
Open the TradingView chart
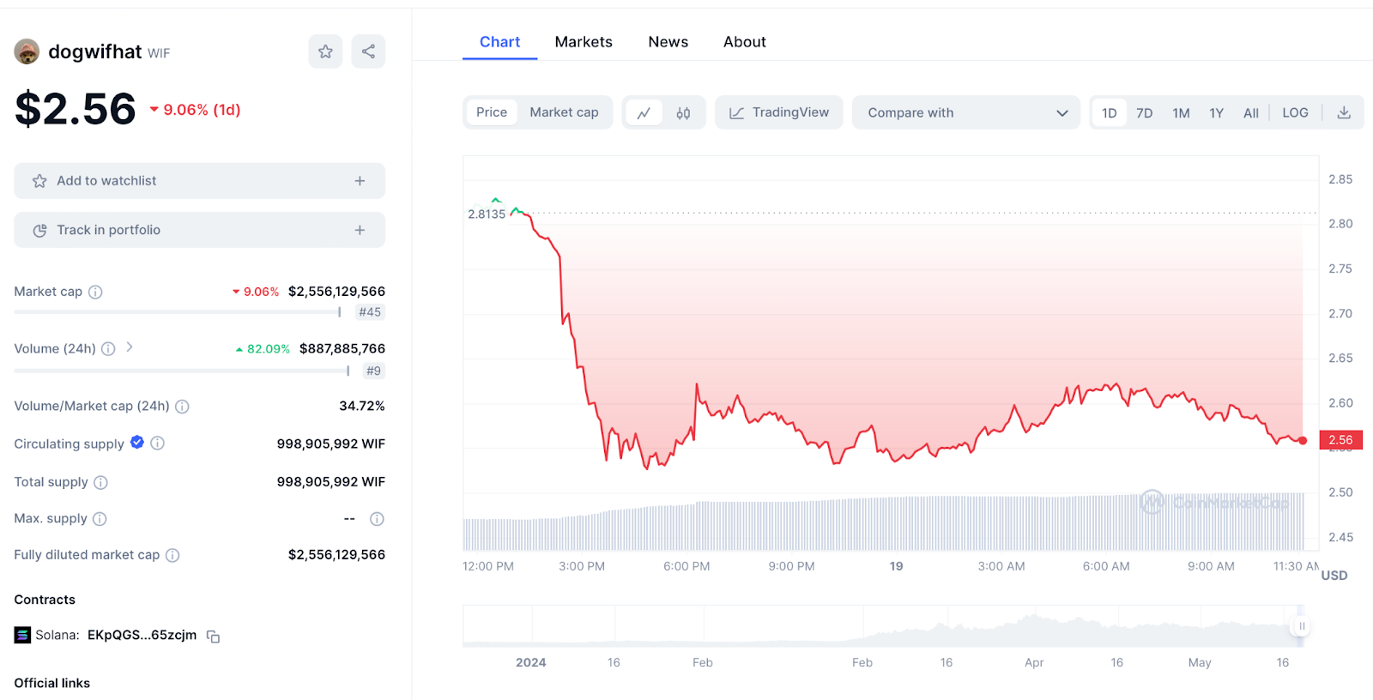pos(779,112)
